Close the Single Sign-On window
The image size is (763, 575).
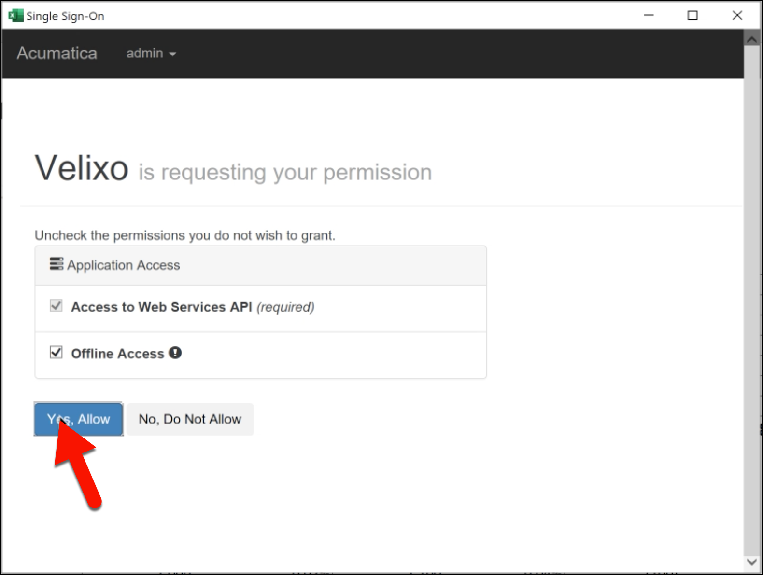pos(737,15)
